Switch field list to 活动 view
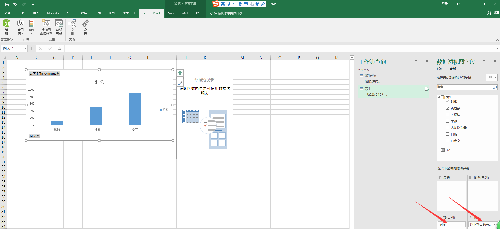This screenshot has height=229, width=500. pos(440,69)
